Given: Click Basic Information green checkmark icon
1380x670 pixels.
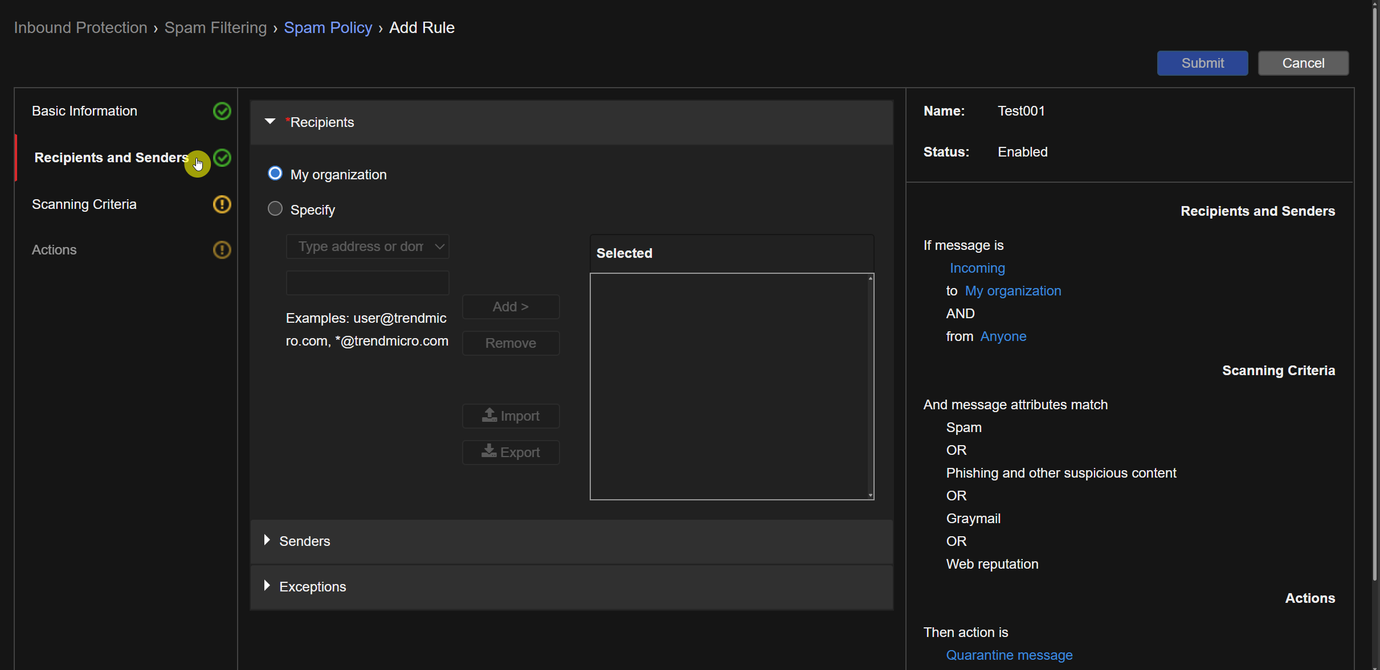Looking at the screenshot, I should [222, 111].
